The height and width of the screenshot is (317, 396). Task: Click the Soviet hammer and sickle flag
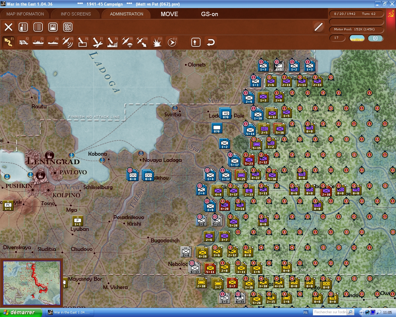click(391, 15)
